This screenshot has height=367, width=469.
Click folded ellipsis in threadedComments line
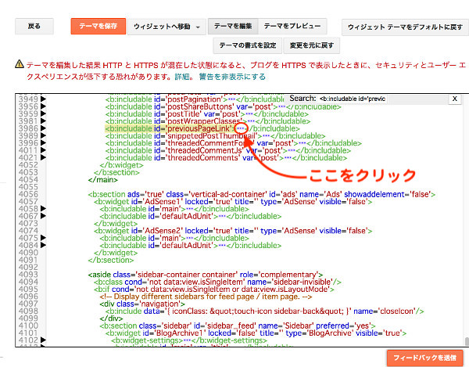(x=288, y=158)
